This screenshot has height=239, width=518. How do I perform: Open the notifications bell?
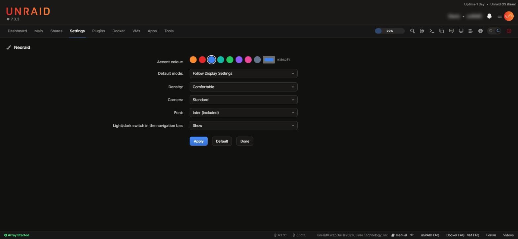click(490, 16)
